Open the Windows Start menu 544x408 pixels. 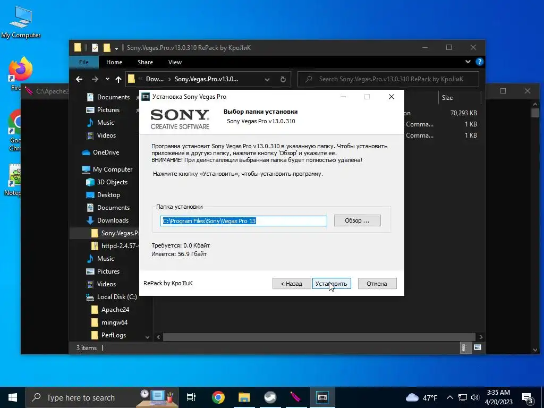[13, 397]
